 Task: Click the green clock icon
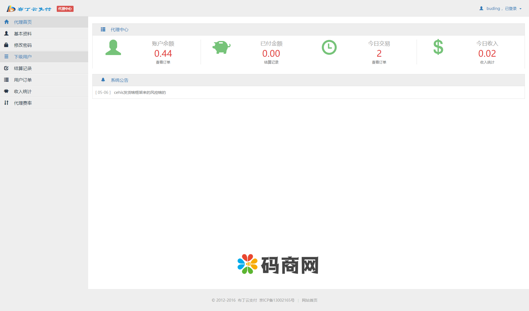click(x=329, y=47)
